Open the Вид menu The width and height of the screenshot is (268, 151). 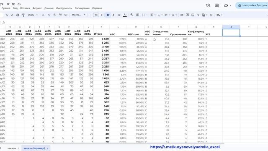(15, 8)
